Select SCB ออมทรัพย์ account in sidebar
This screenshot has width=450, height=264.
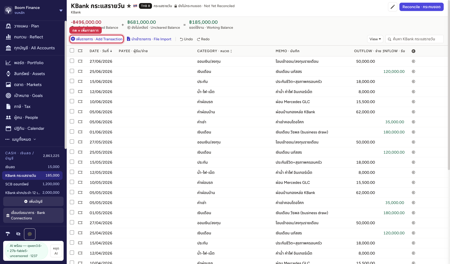[32, 184]
